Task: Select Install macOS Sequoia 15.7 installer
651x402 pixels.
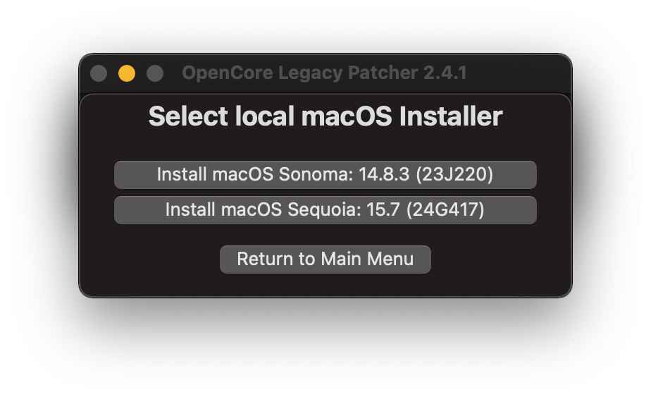Action: pos(325,210)
